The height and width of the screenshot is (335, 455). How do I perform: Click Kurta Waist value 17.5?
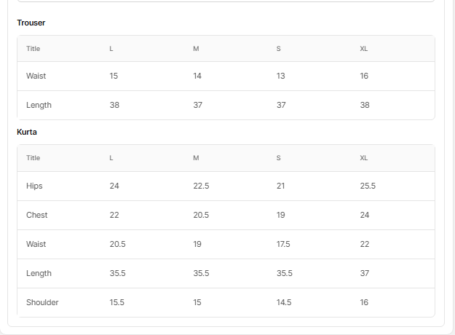pos(283,244)
